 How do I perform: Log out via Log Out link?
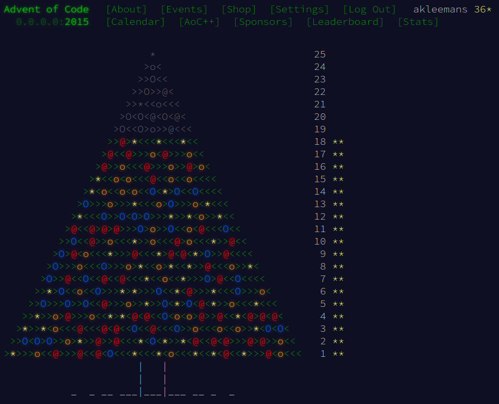pyautogui.click(x=369, y=10)
